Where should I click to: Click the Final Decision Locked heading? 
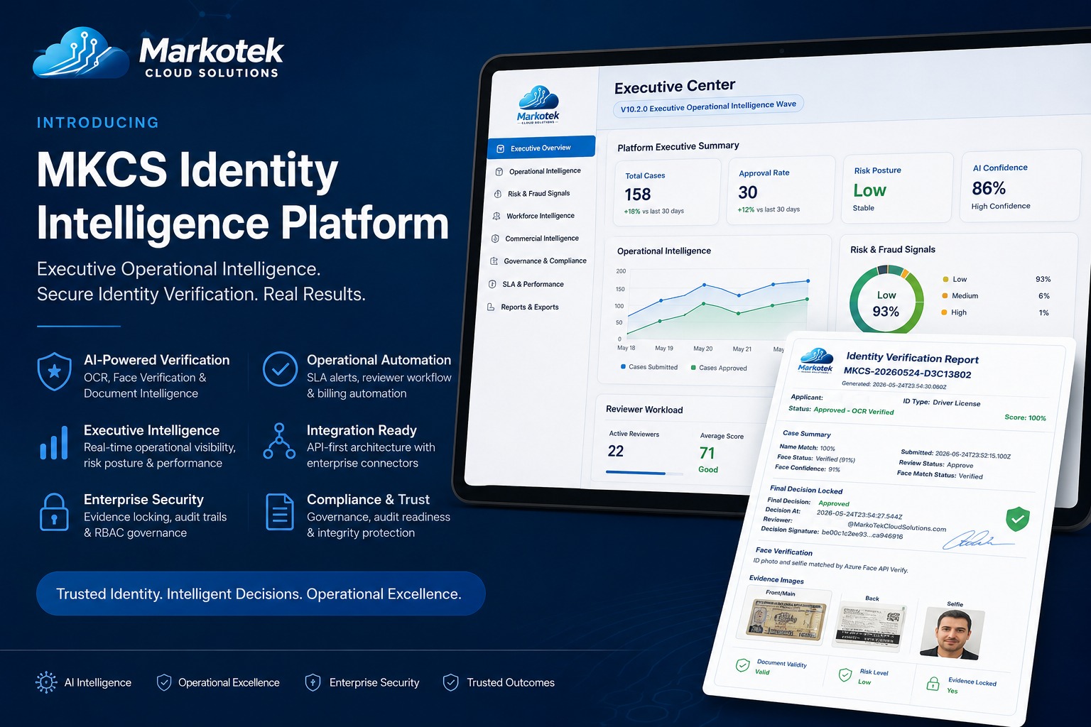tap(806, 490)
